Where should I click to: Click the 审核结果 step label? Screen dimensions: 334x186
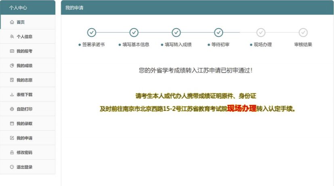pyautogui.click(x=303, y=44)
